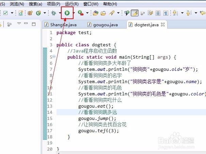Open Search dropdown arrow
Viewport: 206px width, 154px height.
point(118,13)
